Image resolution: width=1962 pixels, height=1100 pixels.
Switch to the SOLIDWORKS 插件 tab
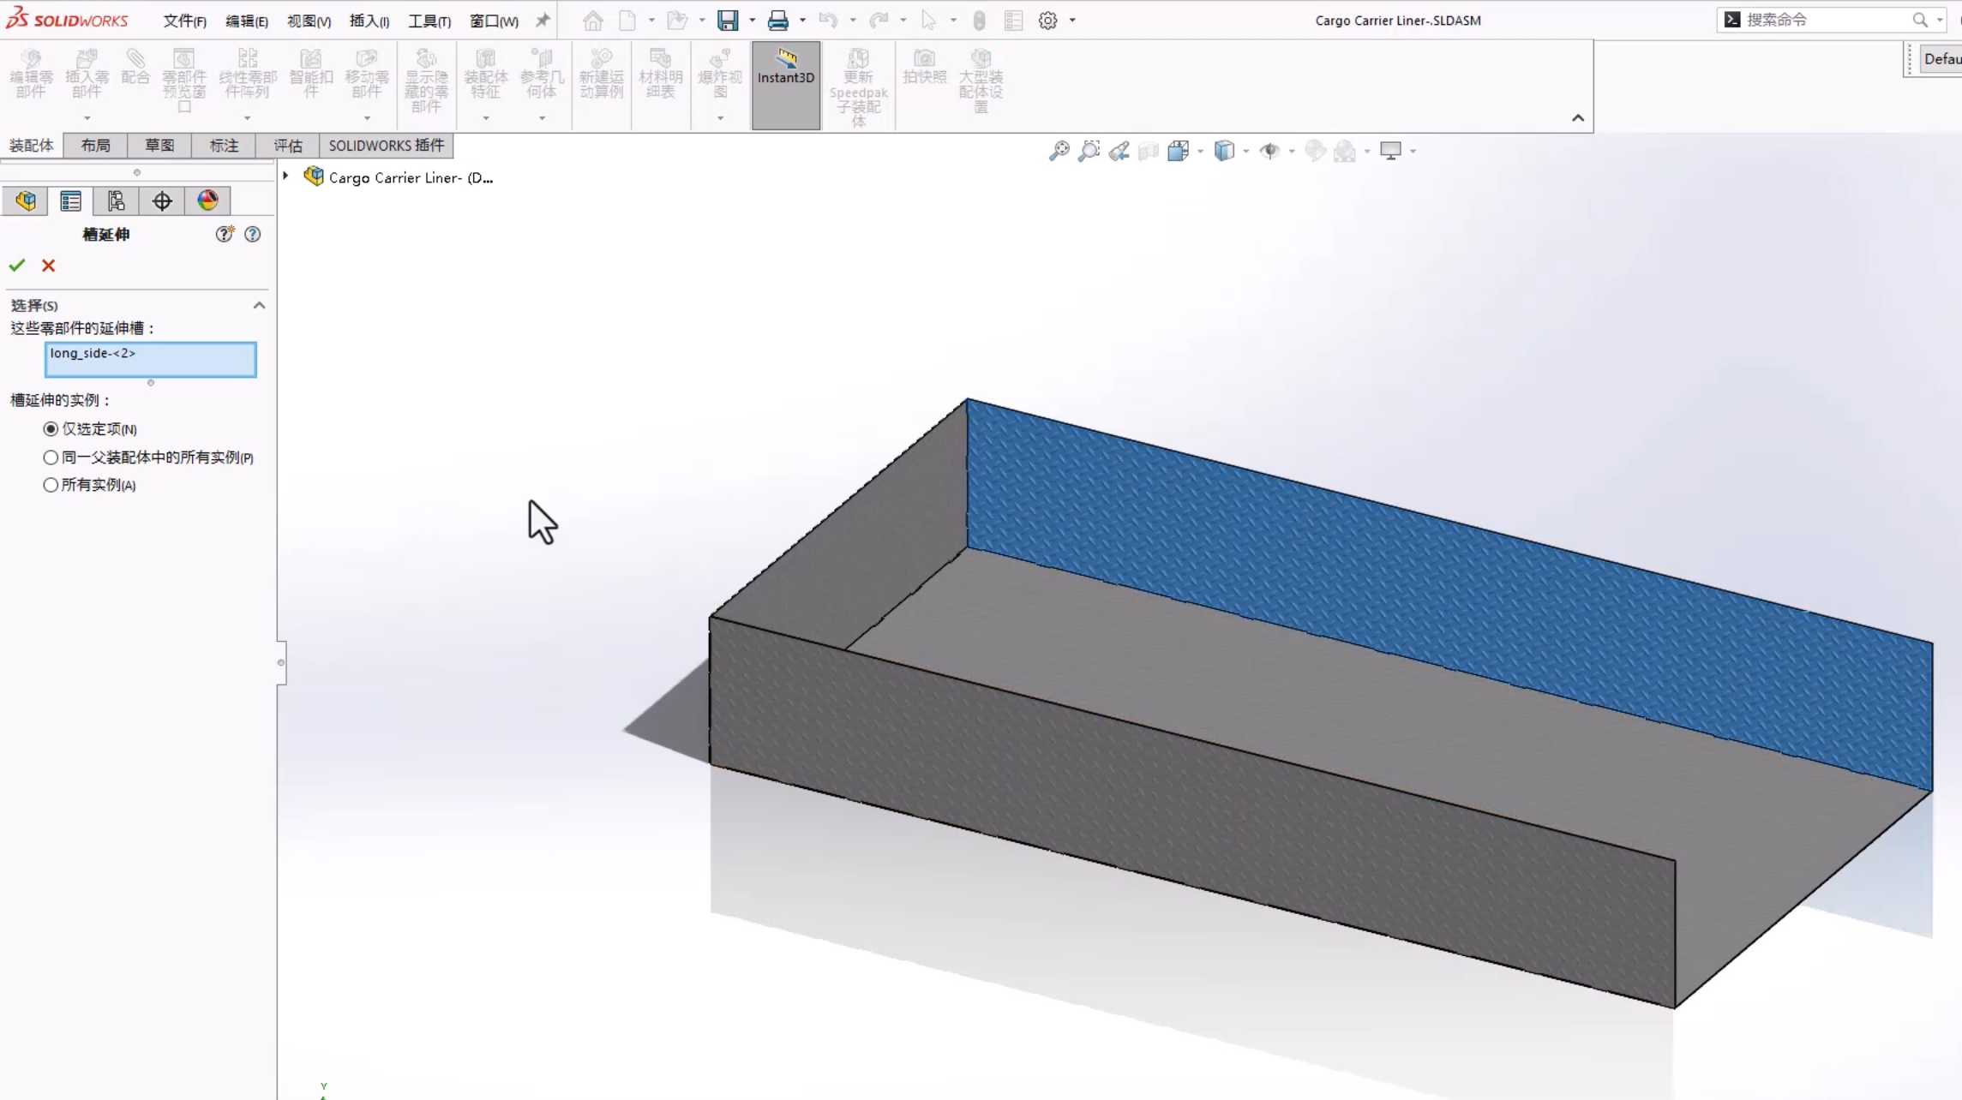[387, 146]
